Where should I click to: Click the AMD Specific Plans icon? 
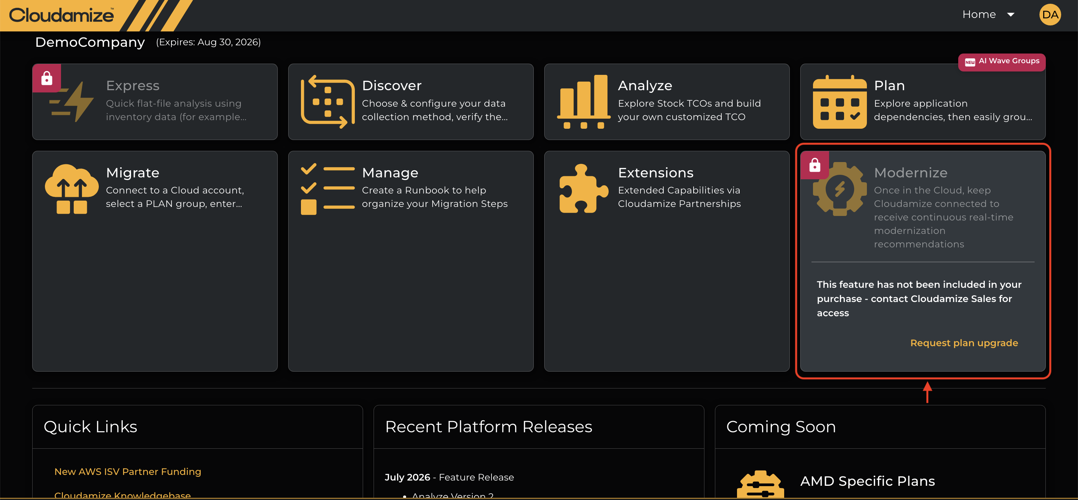coord(760,484)
